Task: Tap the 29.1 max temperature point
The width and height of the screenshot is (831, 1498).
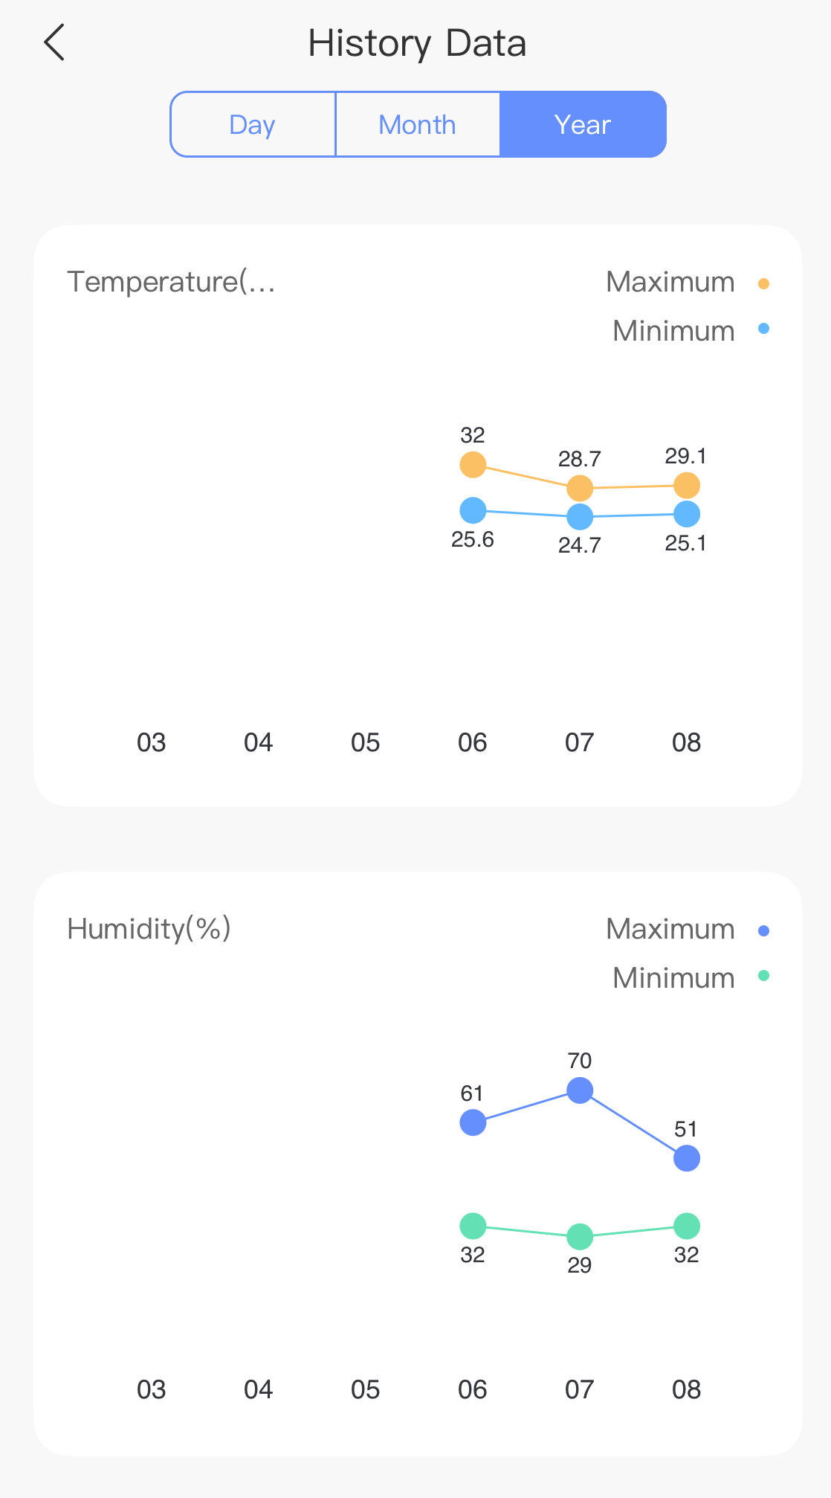Action: tap(687, 486)
